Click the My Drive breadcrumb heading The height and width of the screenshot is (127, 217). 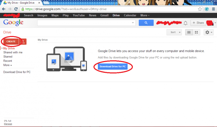click(43, 40)
